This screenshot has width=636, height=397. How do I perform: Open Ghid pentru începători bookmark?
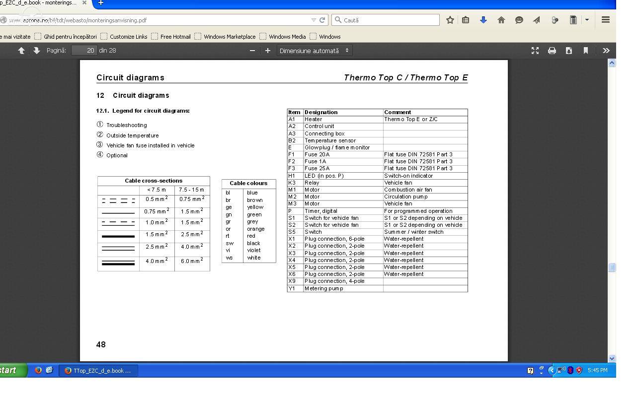tap(65, 36)
